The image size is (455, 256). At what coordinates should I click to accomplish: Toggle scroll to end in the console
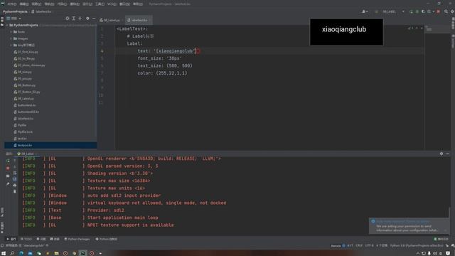click(x=15, y=179)
